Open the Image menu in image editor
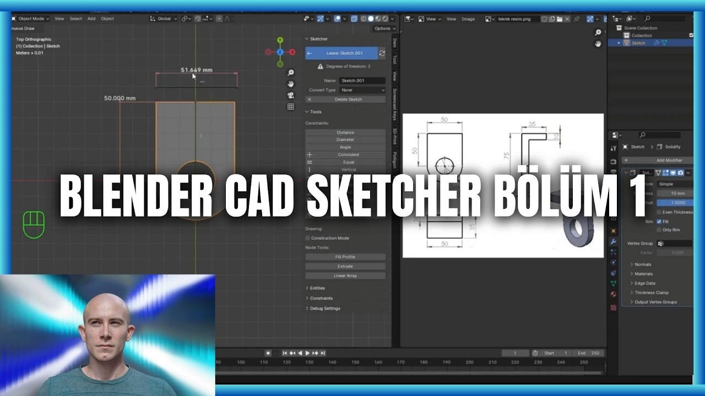705x396 pixels. point(468,19)
